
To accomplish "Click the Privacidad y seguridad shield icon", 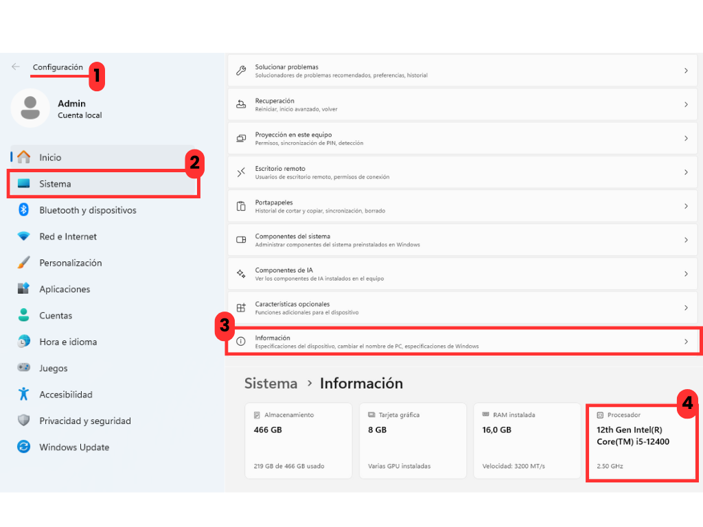I will (23, 421).
